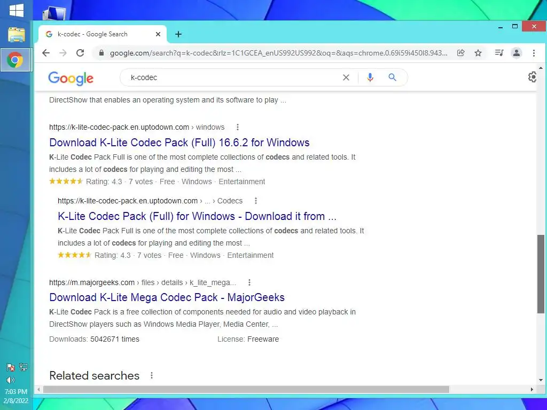547x410 pixels.
Task: Reload the current page
Action: pyautogui.click(x=80, y=53)
